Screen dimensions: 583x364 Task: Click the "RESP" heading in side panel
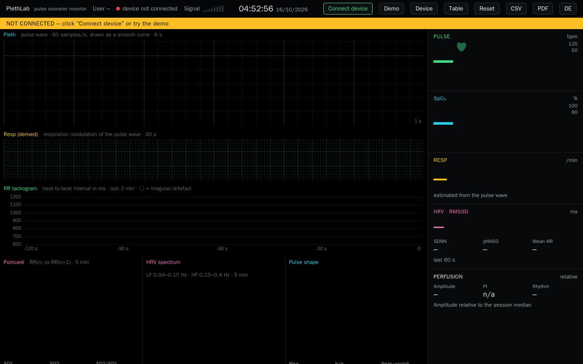(440, 160)
